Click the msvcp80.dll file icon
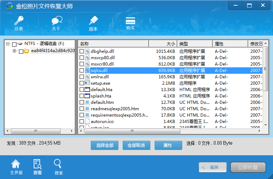The width and height of the screenshot is (273, 179). click(88, 58)
